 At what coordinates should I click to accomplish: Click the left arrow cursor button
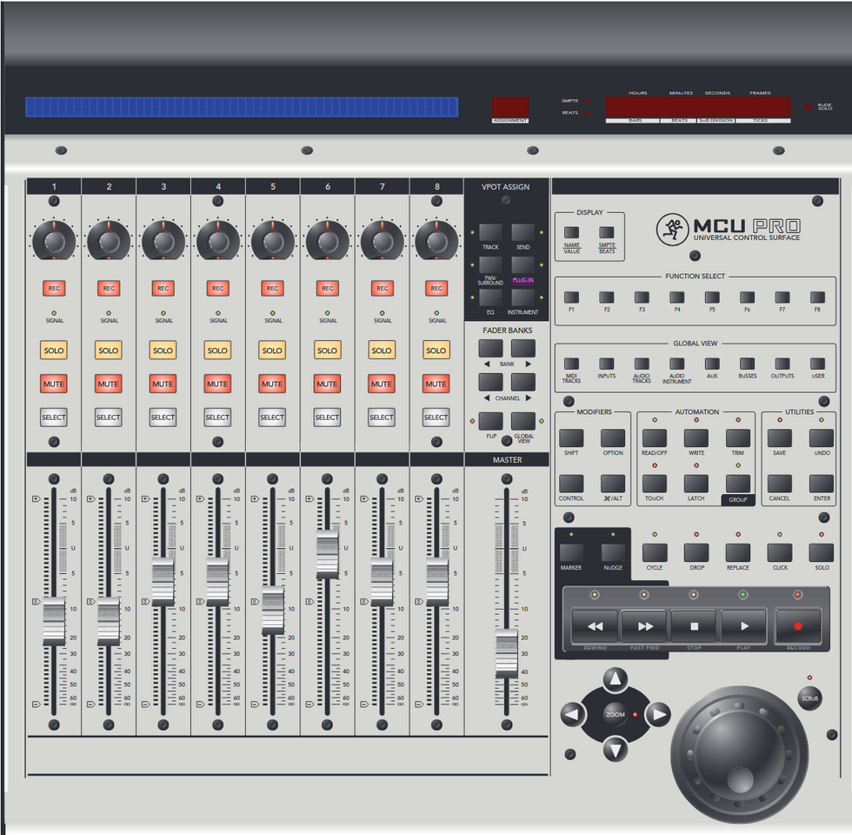coord(573,714)
